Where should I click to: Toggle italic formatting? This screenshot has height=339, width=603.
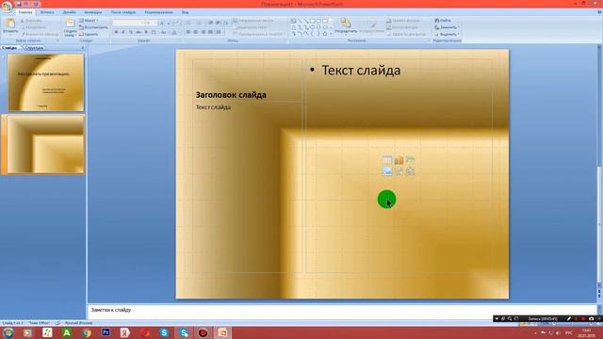(123, 32)
